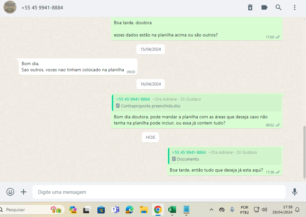306x217 pixels.
Task: Click the chat vertical scrollbar thumb
Action: click(304, 152)
